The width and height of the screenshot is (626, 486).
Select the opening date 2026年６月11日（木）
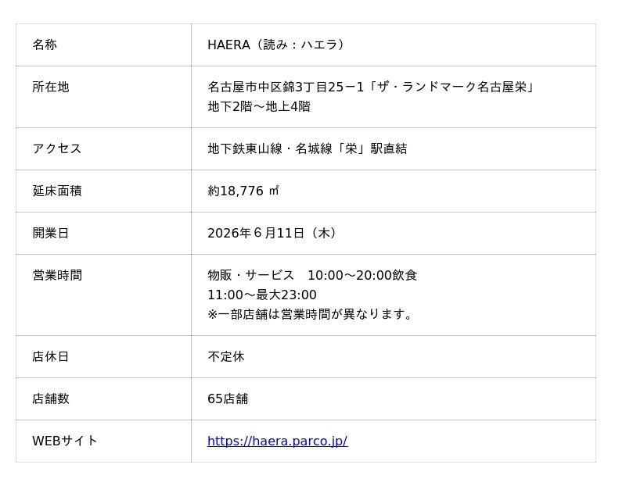click(x=272, y=233)
